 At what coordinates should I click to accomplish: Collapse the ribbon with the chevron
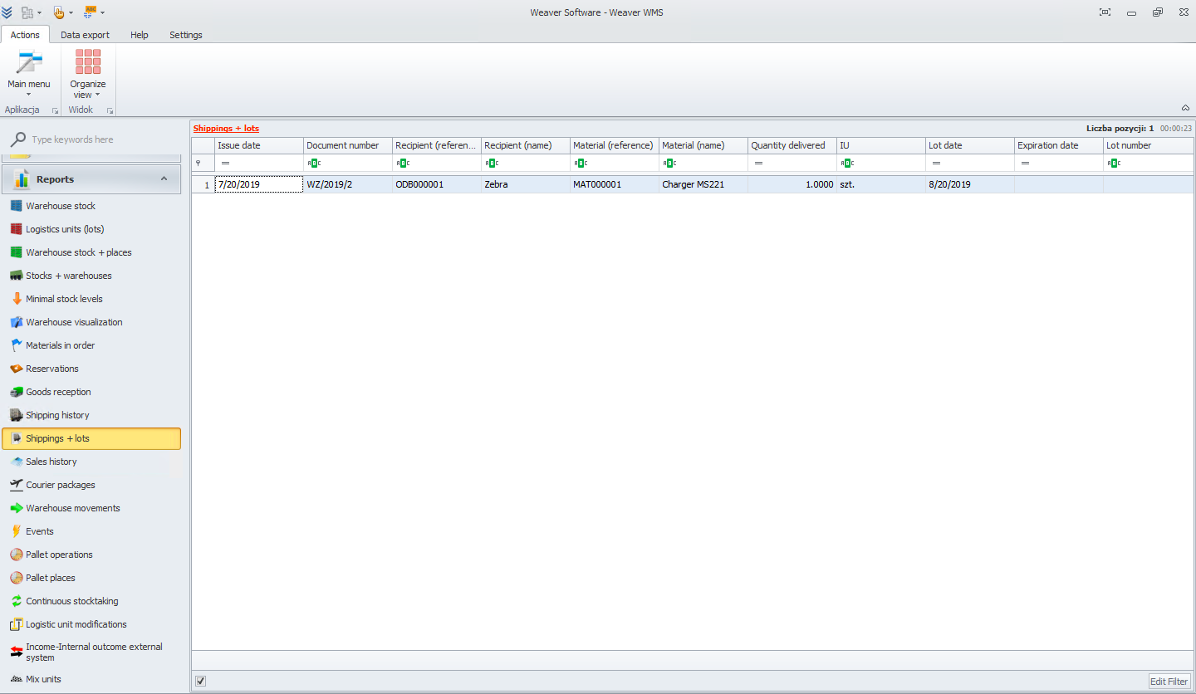click(x=1184, y=109)
